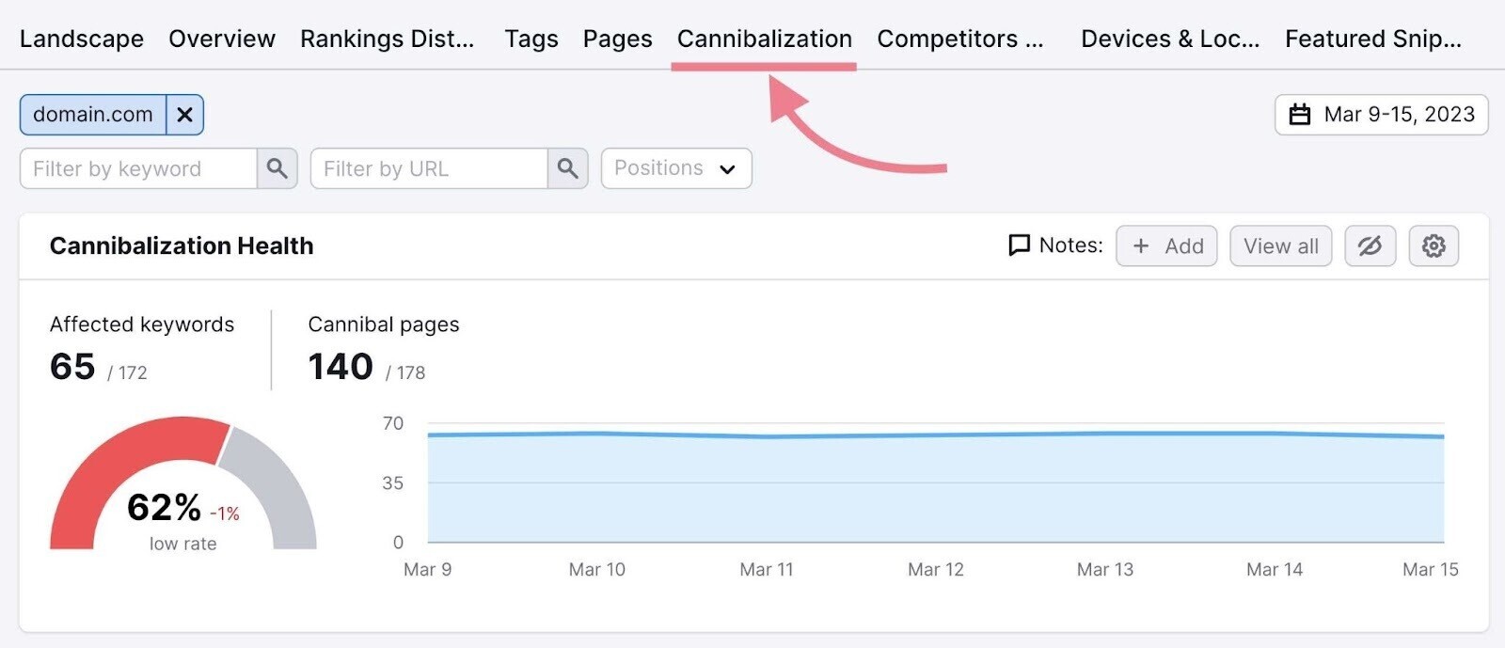Image resolution: width=1505 pixels, height=648 pixels.
Task: Click the search icon in URL filter
Action: (x=568, y=168)
